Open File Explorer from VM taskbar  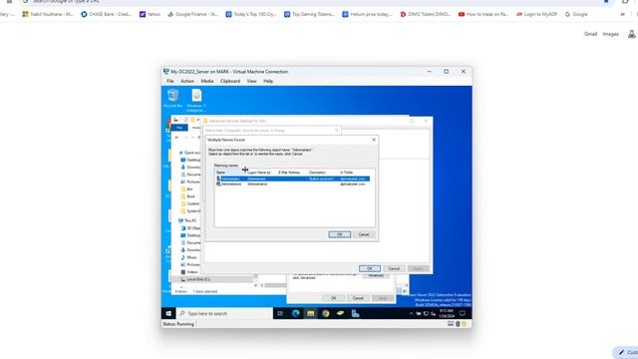click(x=310, y=313)
